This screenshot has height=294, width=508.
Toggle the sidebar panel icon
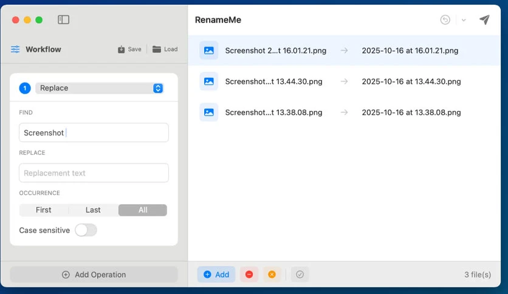click(63, 20)
